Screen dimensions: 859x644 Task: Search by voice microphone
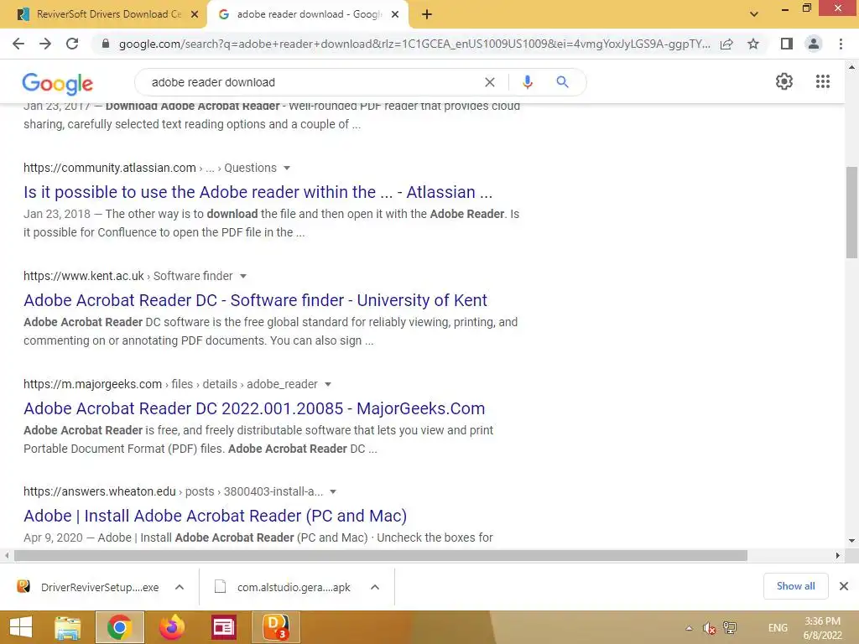point(528,82)
